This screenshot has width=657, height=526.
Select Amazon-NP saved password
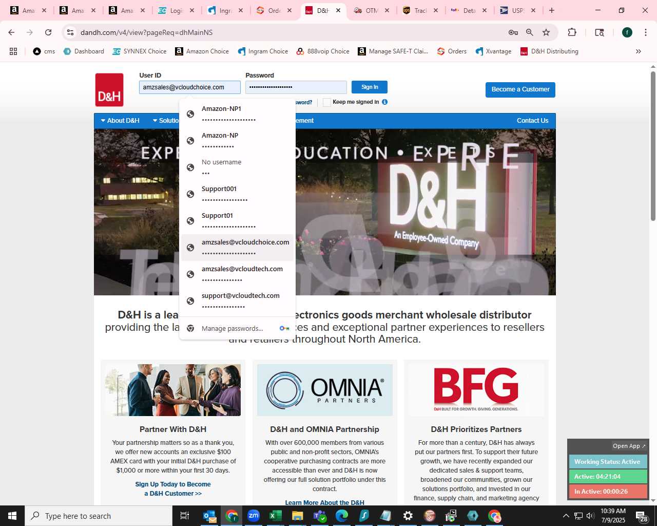click(238, 141)
